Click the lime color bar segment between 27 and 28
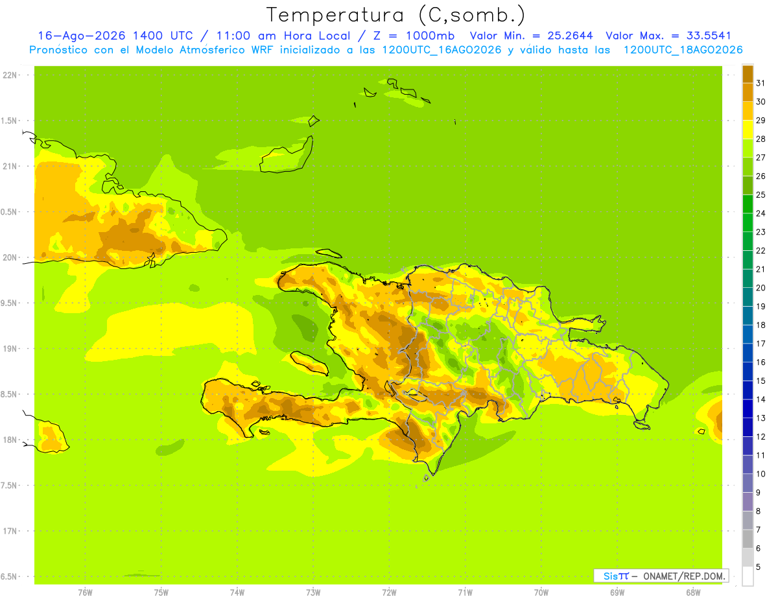This screenshot has width=778, height=601. coord(748,148)
